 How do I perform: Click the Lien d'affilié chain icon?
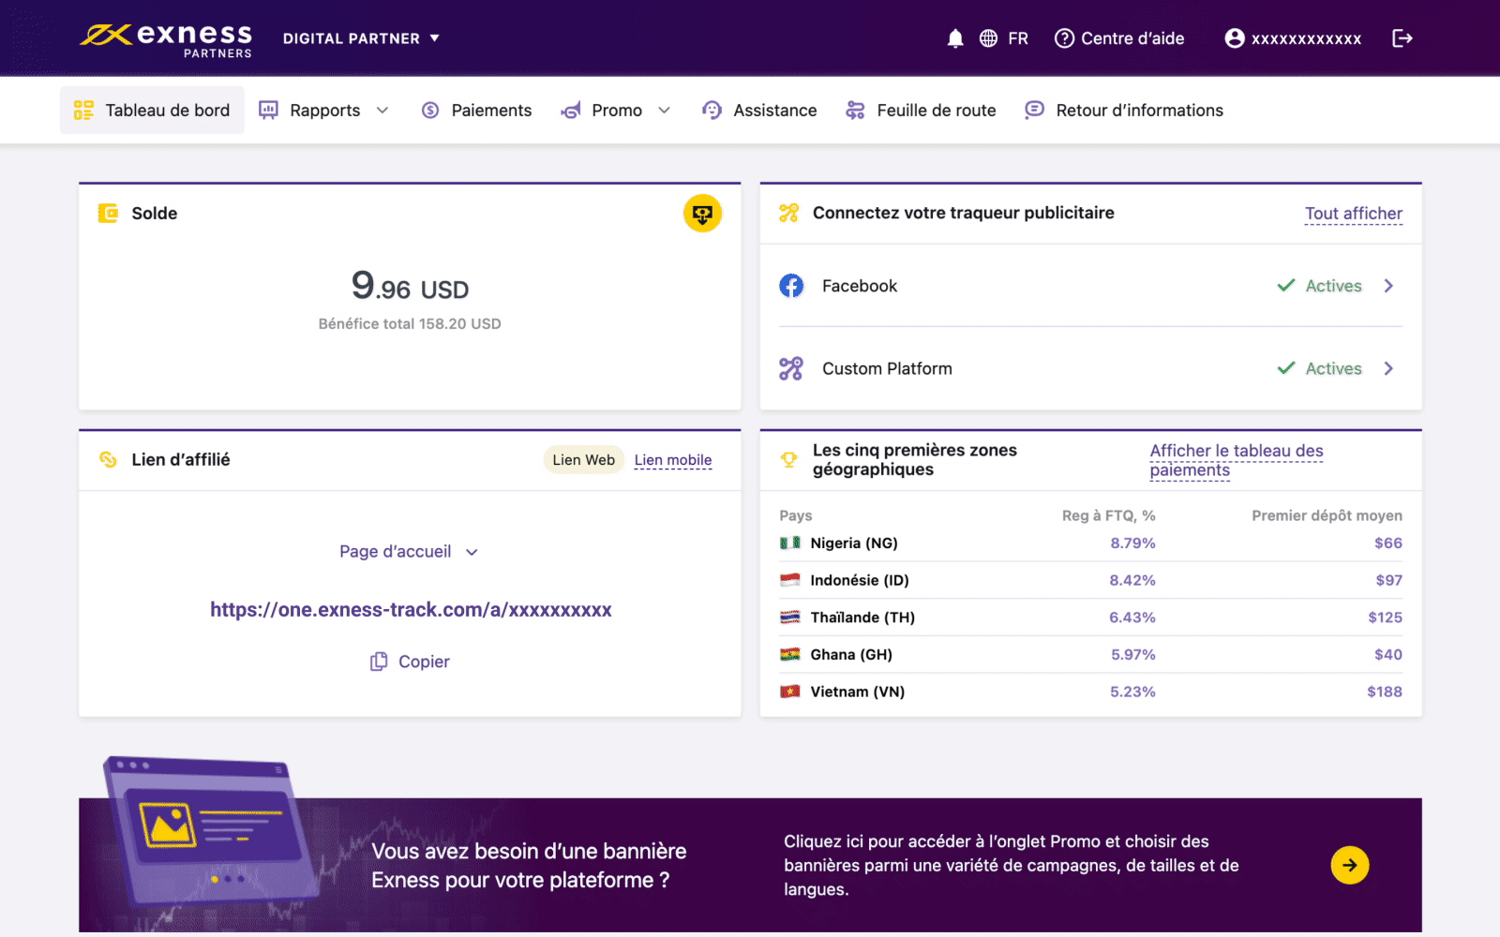pyautogui.click(x=108, y=459)
